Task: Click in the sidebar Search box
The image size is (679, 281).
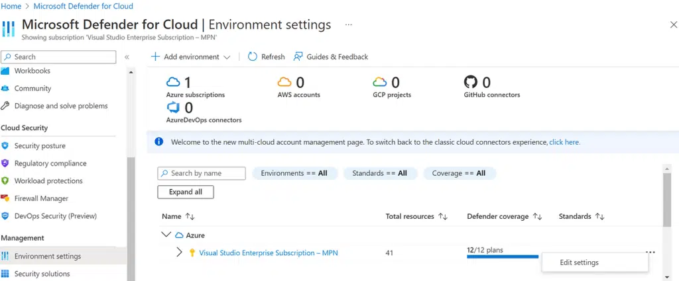Action: pos(58,57)
